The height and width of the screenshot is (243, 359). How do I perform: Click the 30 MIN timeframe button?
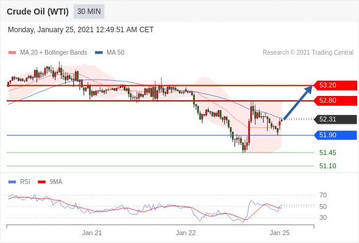[89, 12]
